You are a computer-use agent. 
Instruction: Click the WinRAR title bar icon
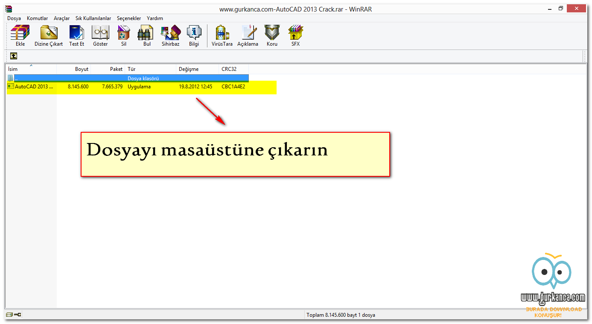point(9,9)
